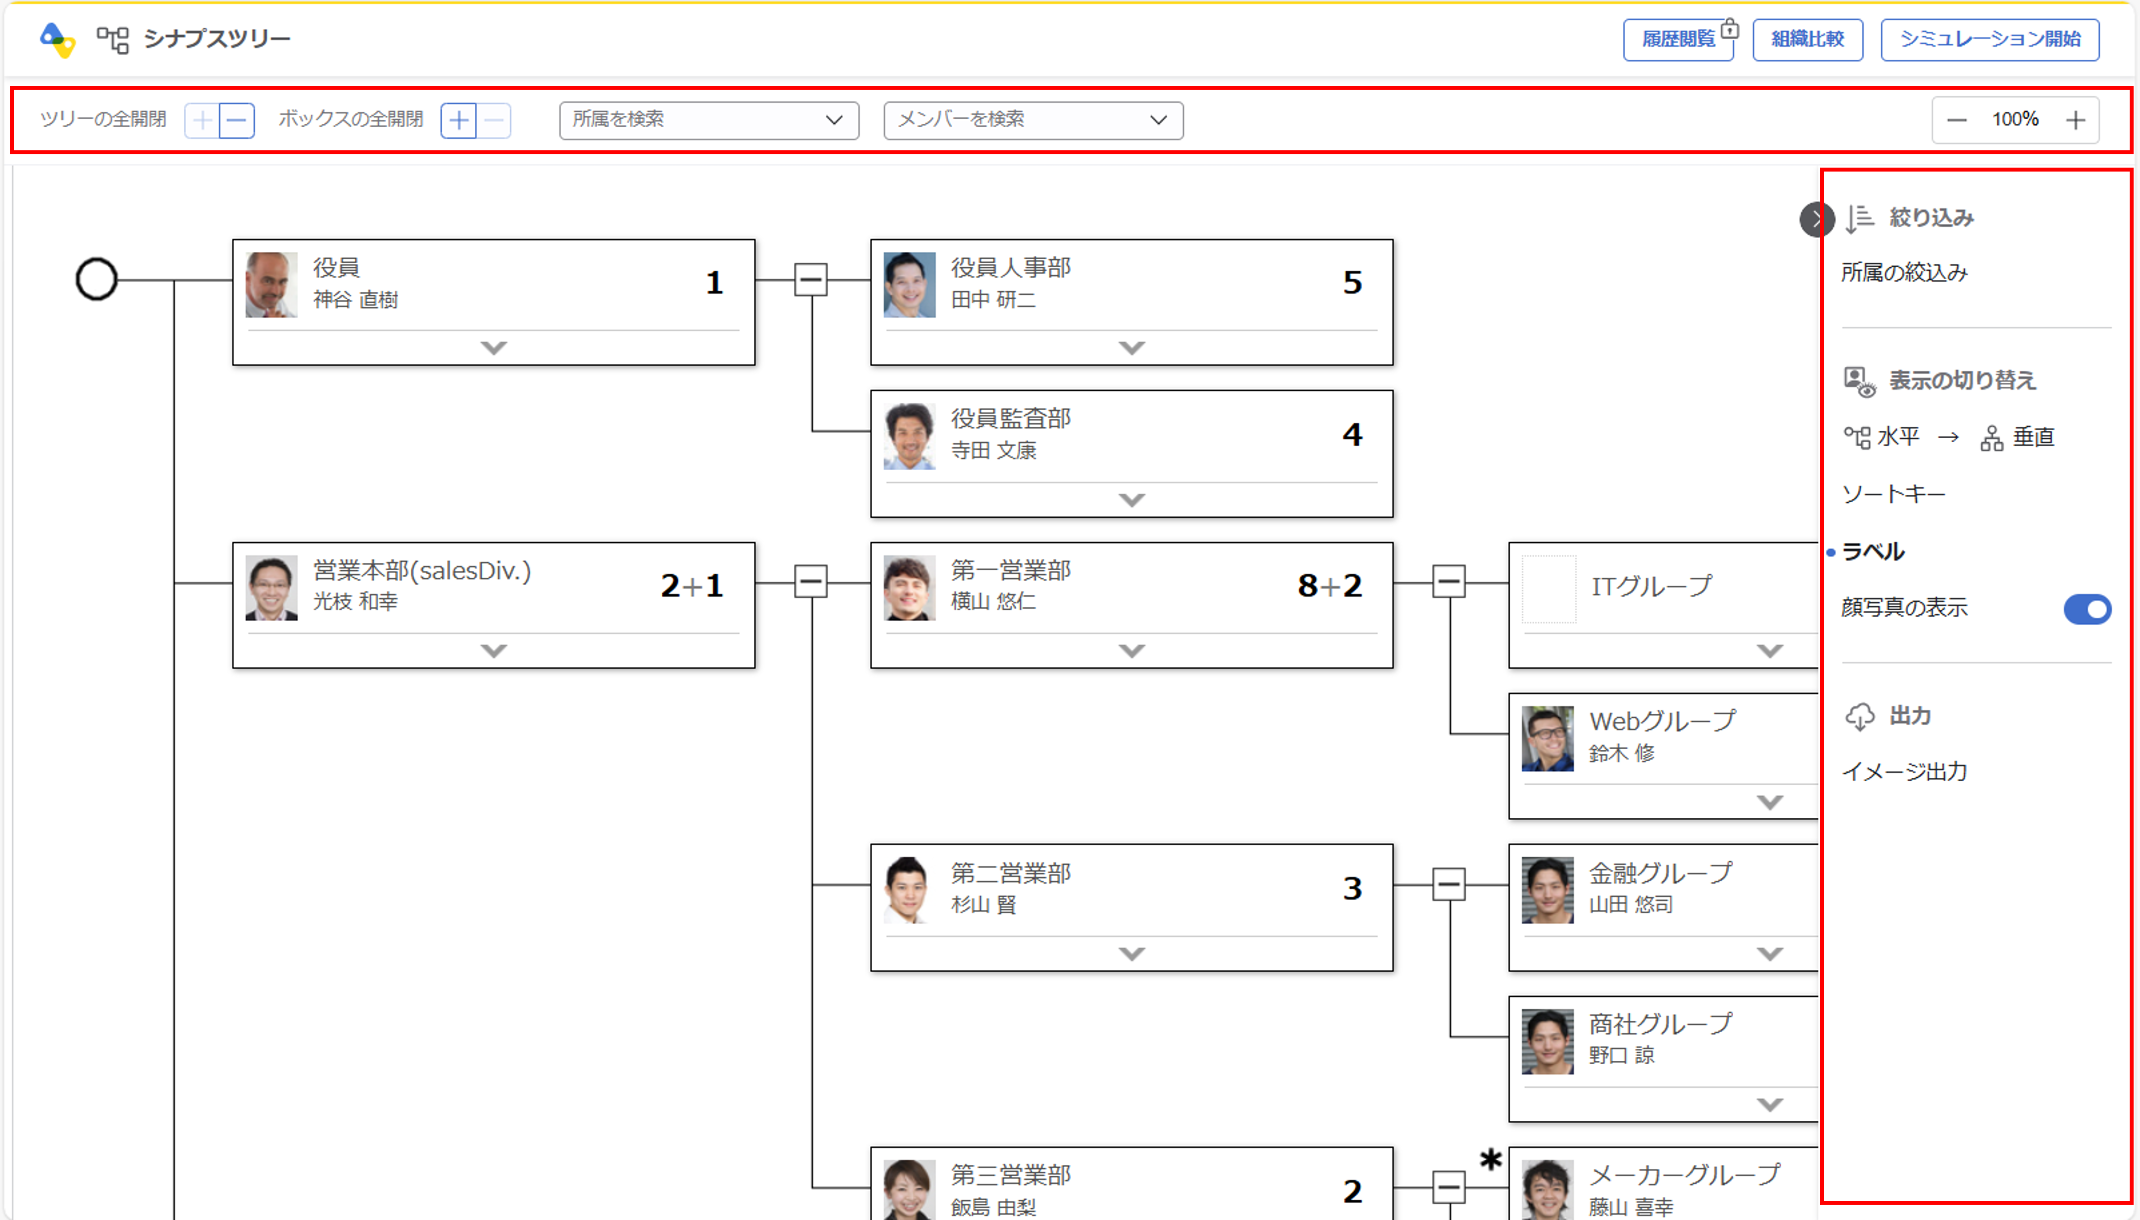Disable the 顔写真の表示 photo display toggle
The image size is (2140, 1220).
click(x=2087, y=609)
